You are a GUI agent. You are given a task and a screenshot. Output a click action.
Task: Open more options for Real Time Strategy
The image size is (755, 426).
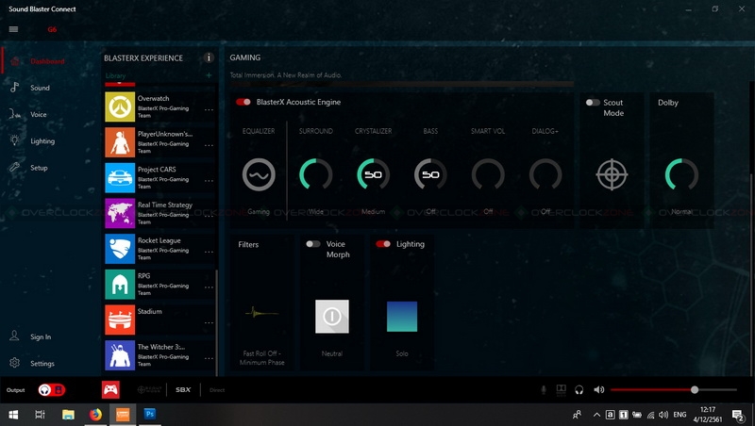tap(209, 216)
